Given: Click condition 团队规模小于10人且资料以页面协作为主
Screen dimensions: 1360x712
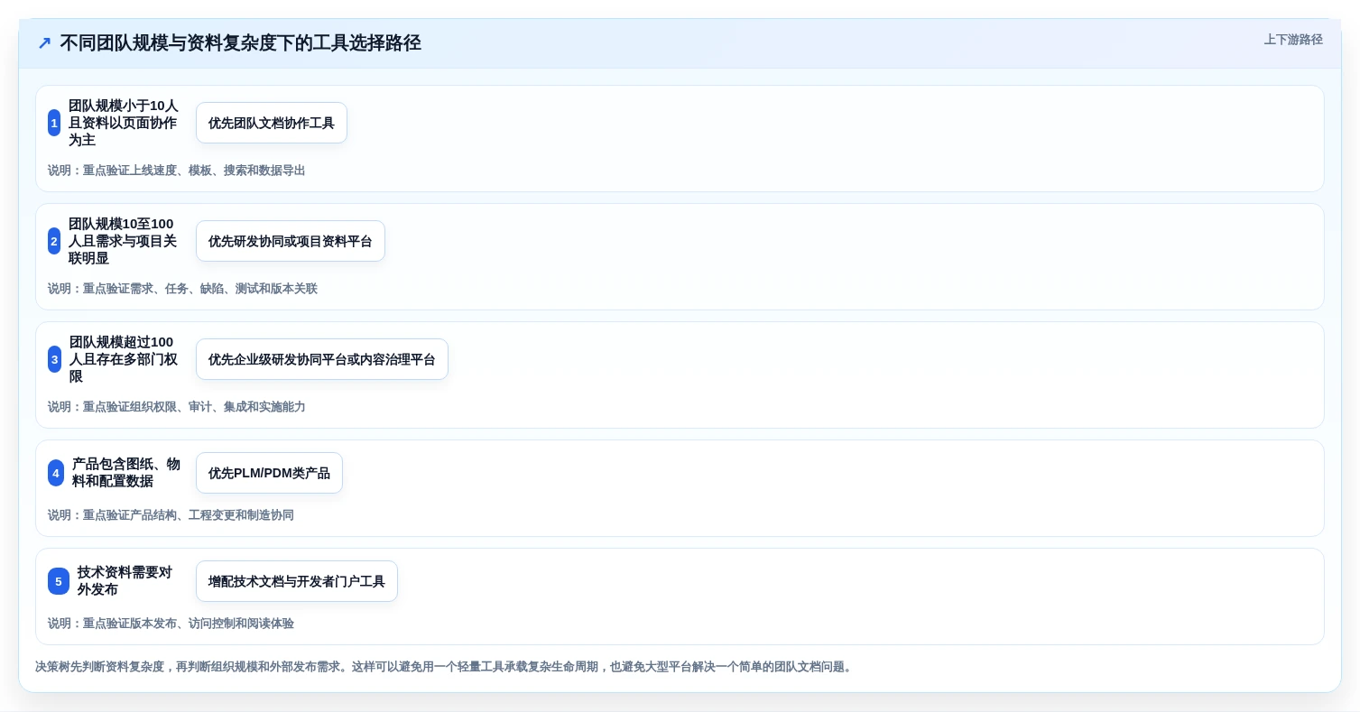Looking at the screenshot, I should point(125,123).
